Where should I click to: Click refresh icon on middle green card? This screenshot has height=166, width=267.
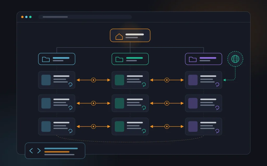[144, 108]
